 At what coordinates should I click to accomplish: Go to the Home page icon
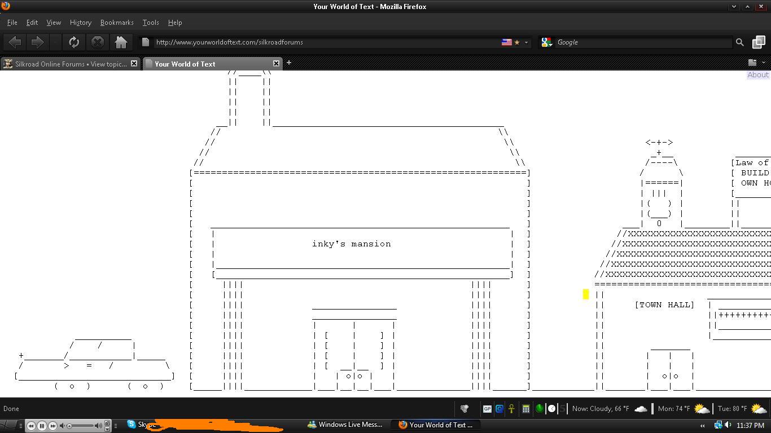121,42
